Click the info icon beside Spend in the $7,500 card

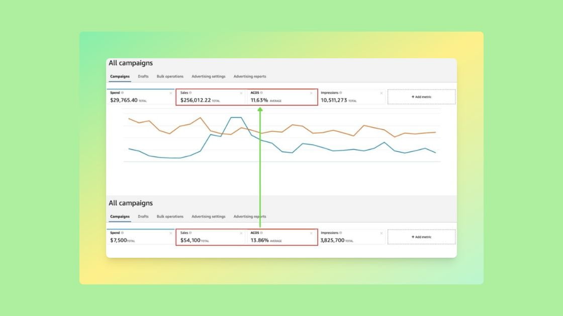pos(122,233)
